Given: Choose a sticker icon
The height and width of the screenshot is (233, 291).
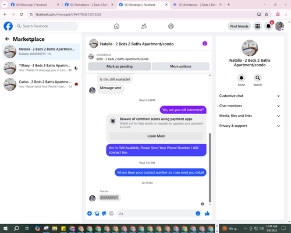Looking at the screenshot, I should coord(104,214).
